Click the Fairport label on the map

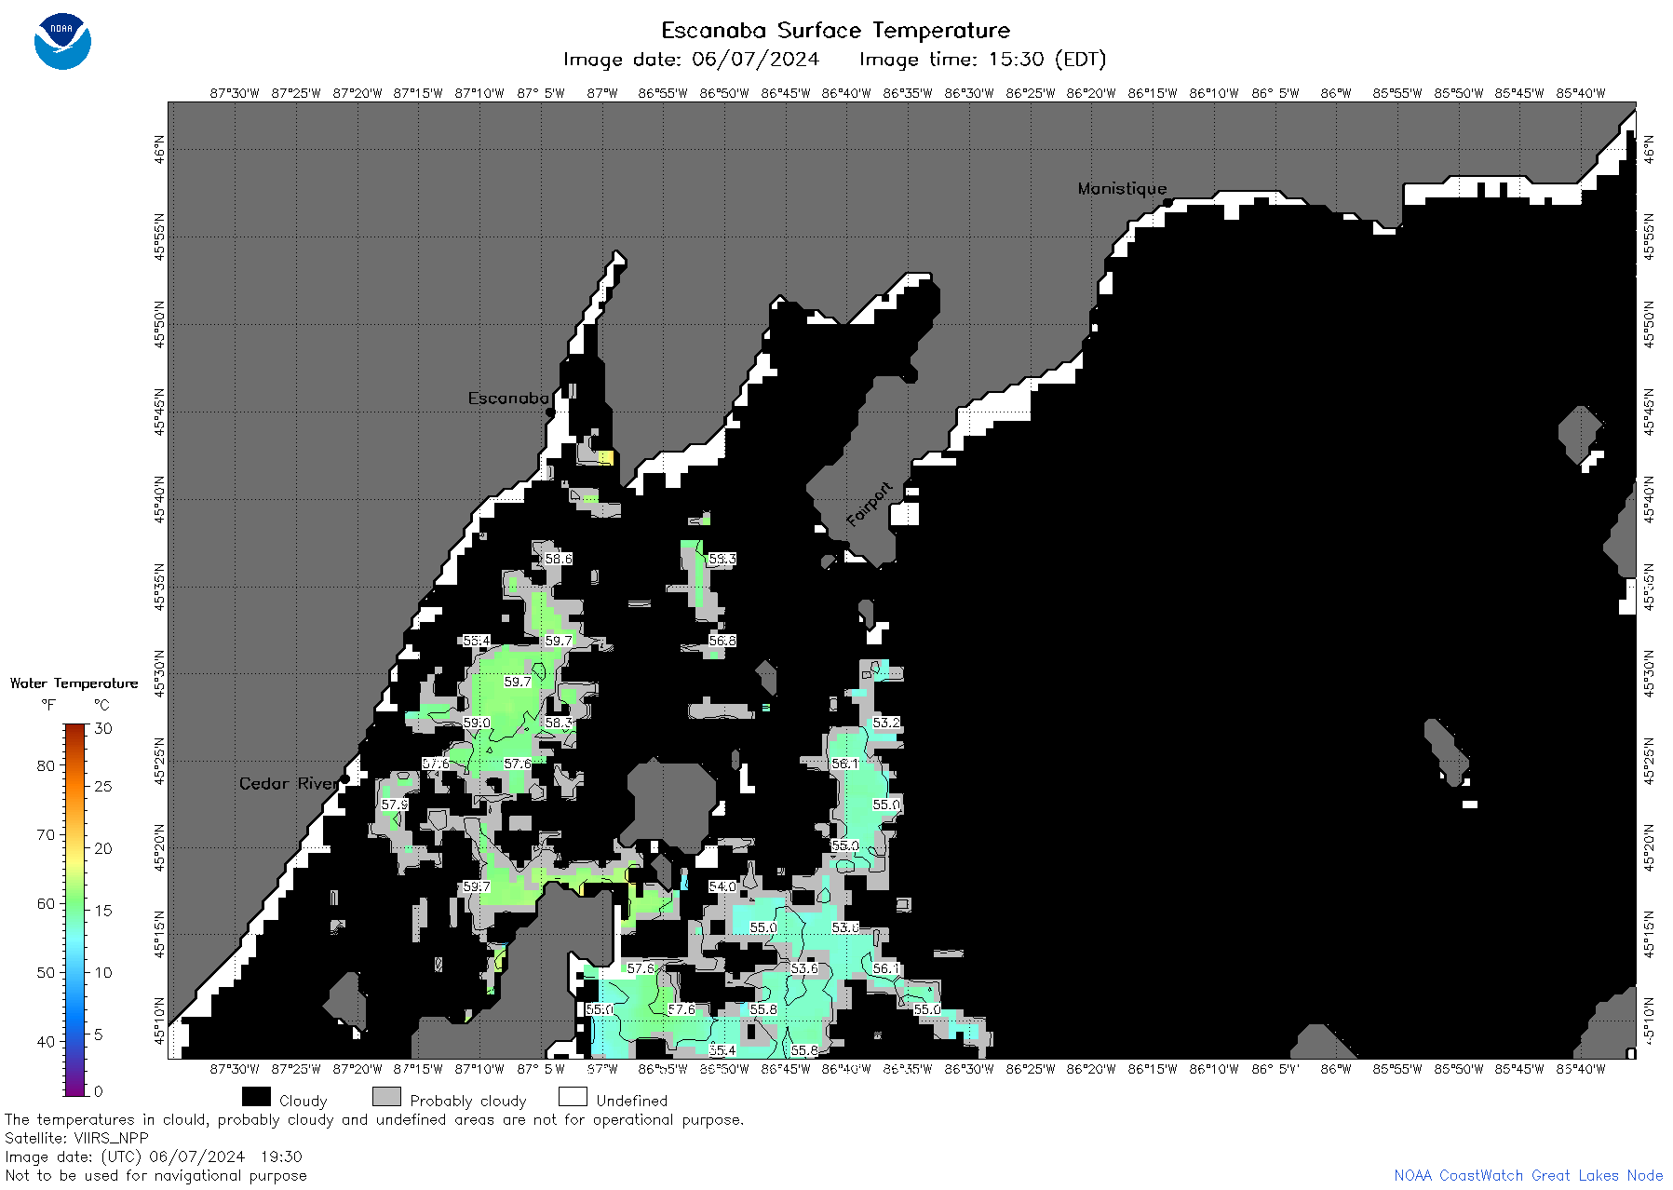[870, 504]
